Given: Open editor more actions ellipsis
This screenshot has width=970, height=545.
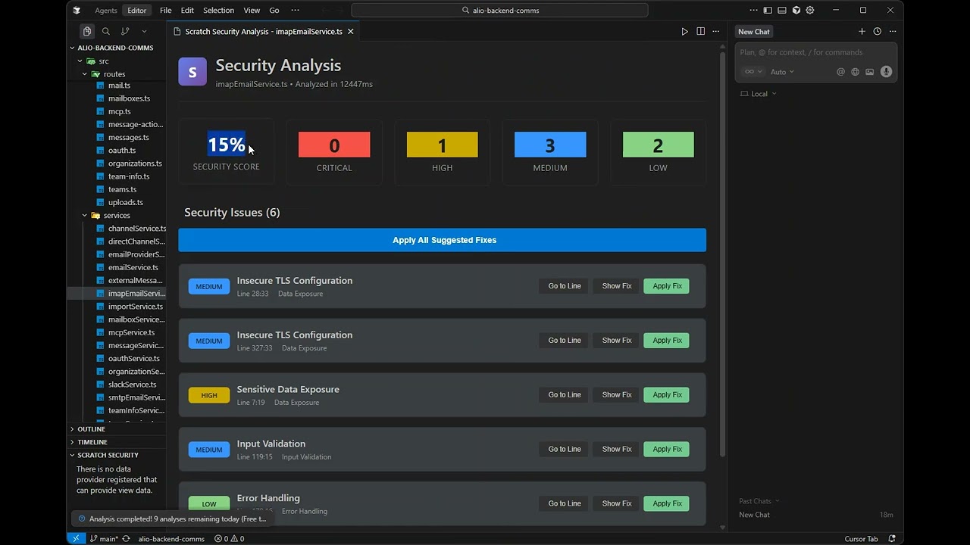Looking at the screenshot, I should (715, 32).
